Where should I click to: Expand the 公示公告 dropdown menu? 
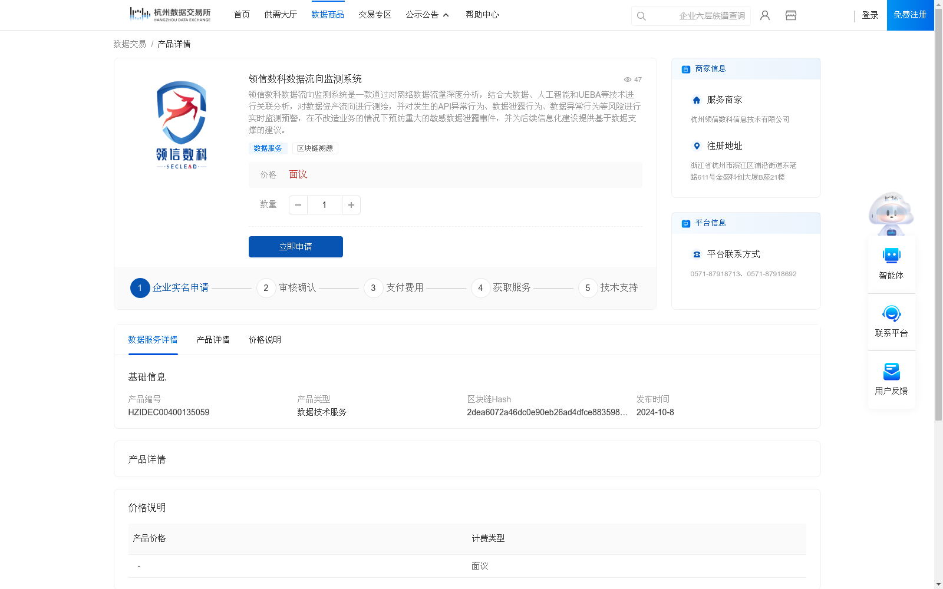[427, 15]
